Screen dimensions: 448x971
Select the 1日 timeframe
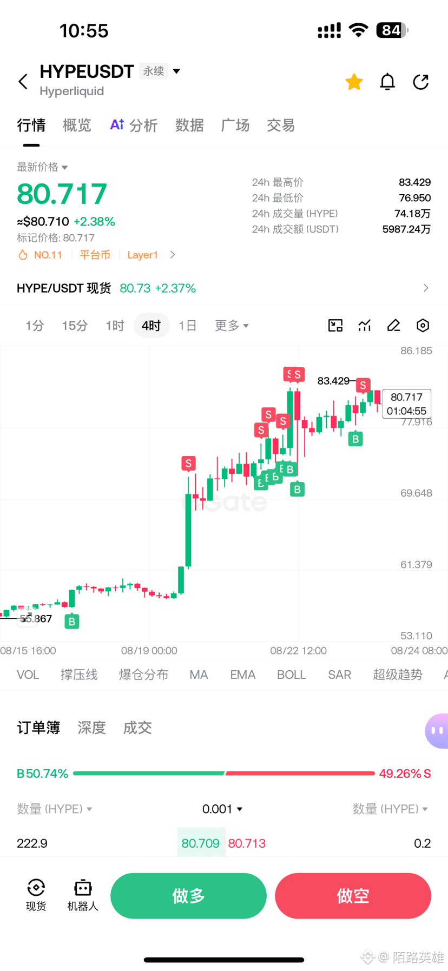tap(187, 326)
